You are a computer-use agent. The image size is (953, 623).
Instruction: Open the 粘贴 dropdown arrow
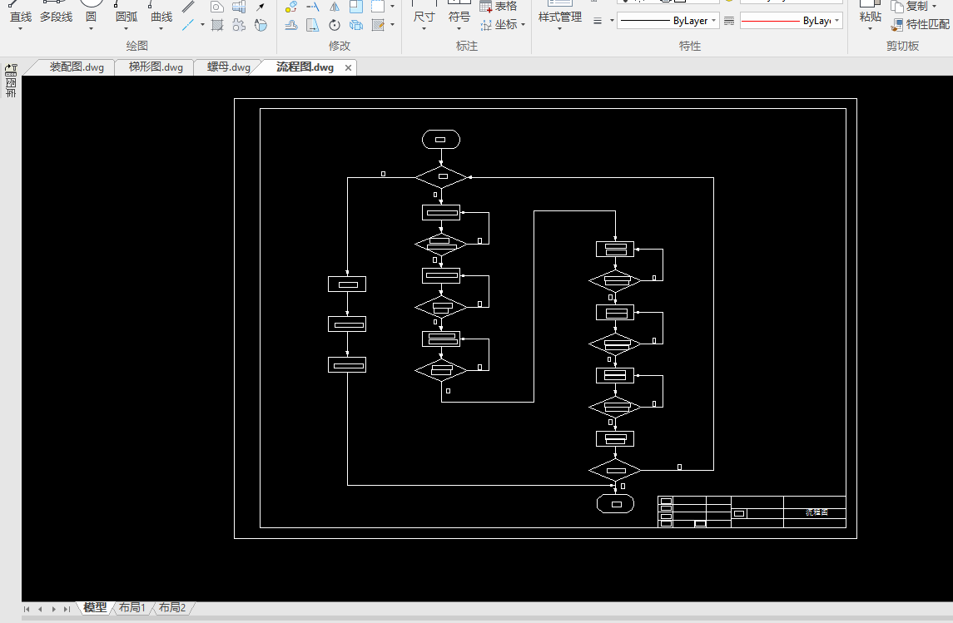870,28
